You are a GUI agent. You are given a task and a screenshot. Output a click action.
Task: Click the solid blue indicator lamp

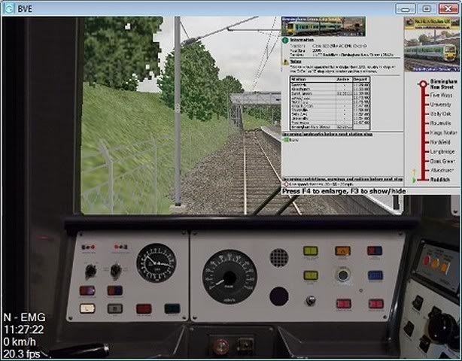coord(375,275)
